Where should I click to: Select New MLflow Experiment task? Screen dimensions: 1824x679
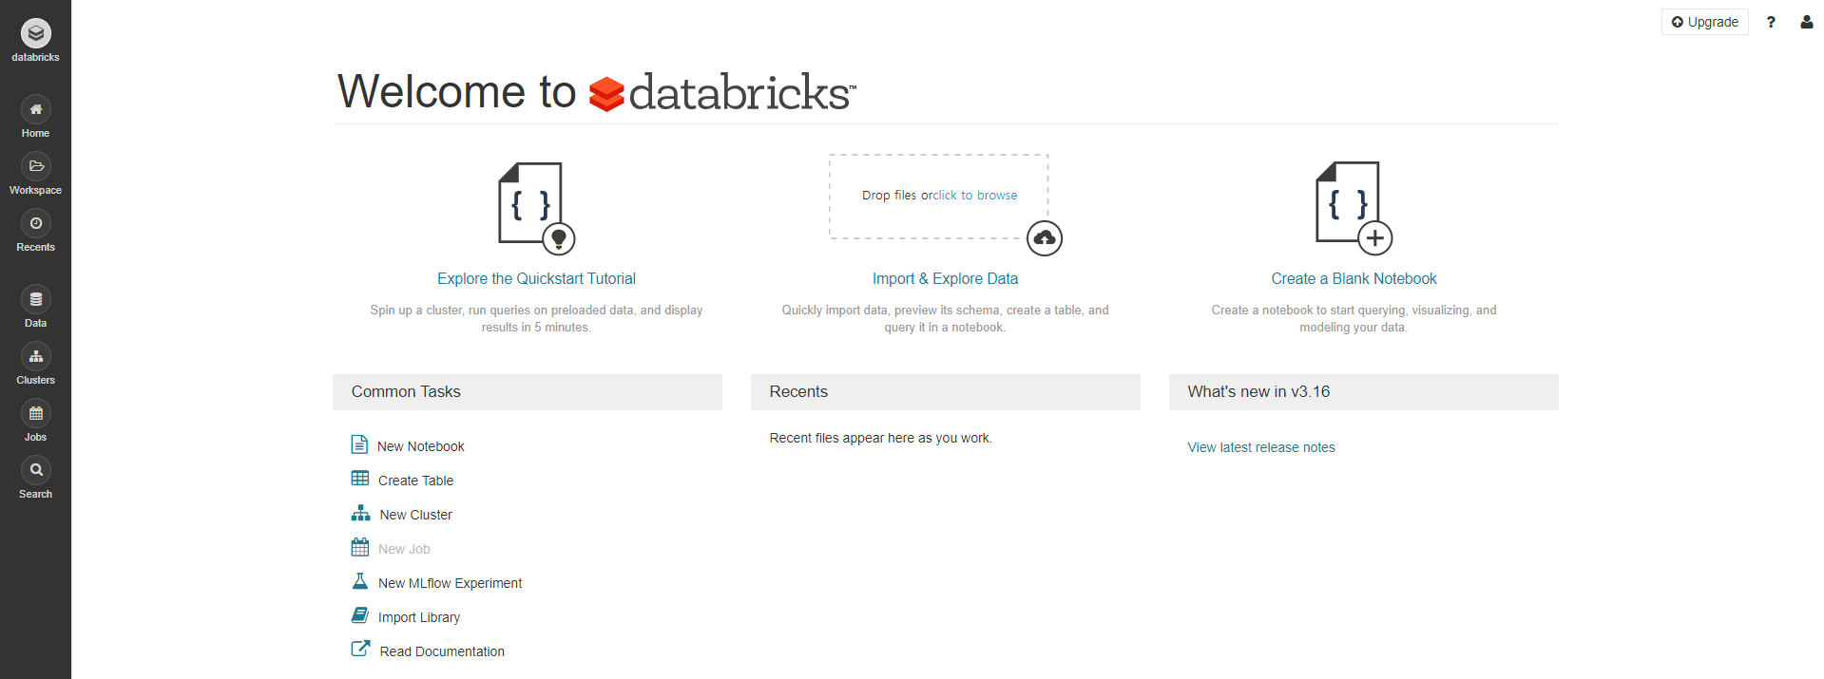450,583
